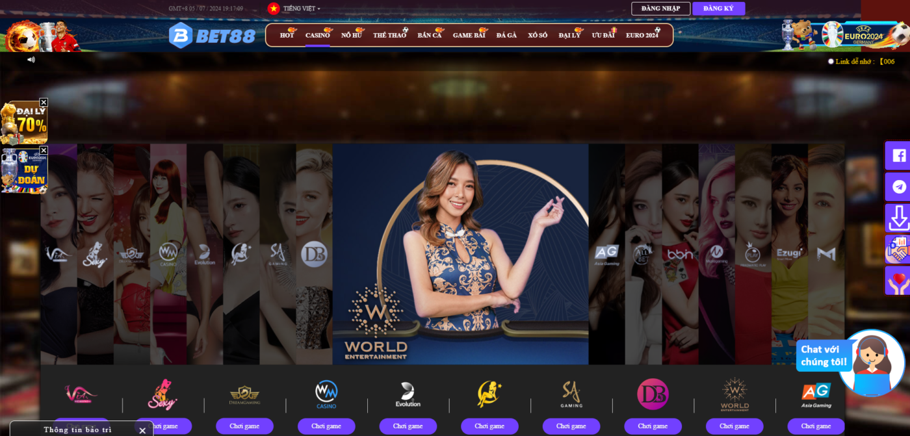Image resolution: width=910 pixels, height=436 pixels.
Task: Mute the promo video sound
Action: point(31,59)
